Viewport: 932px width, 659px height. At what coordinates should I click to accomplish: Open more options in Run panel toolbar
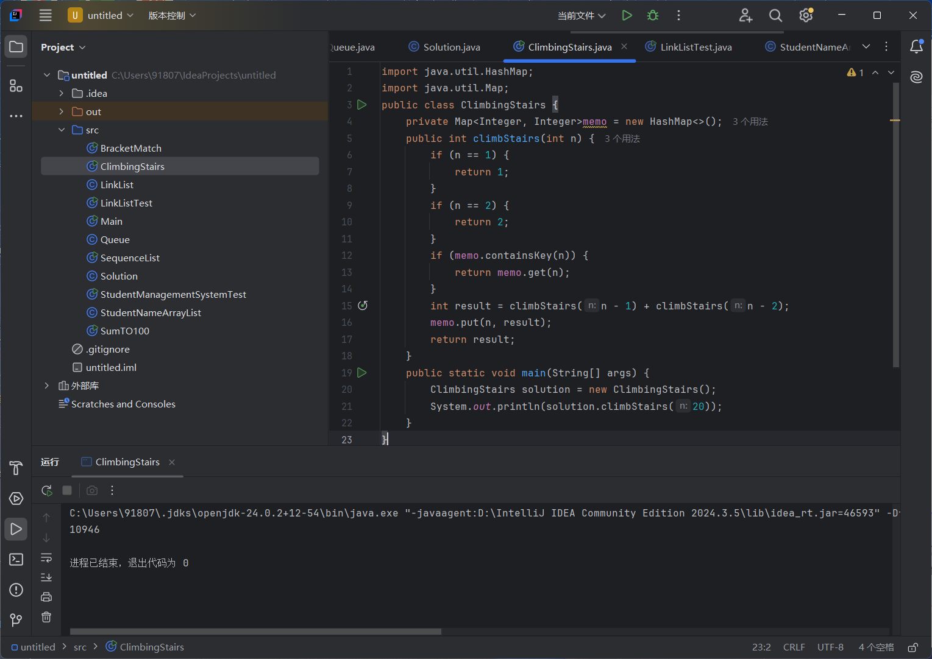tap(112, 490)
